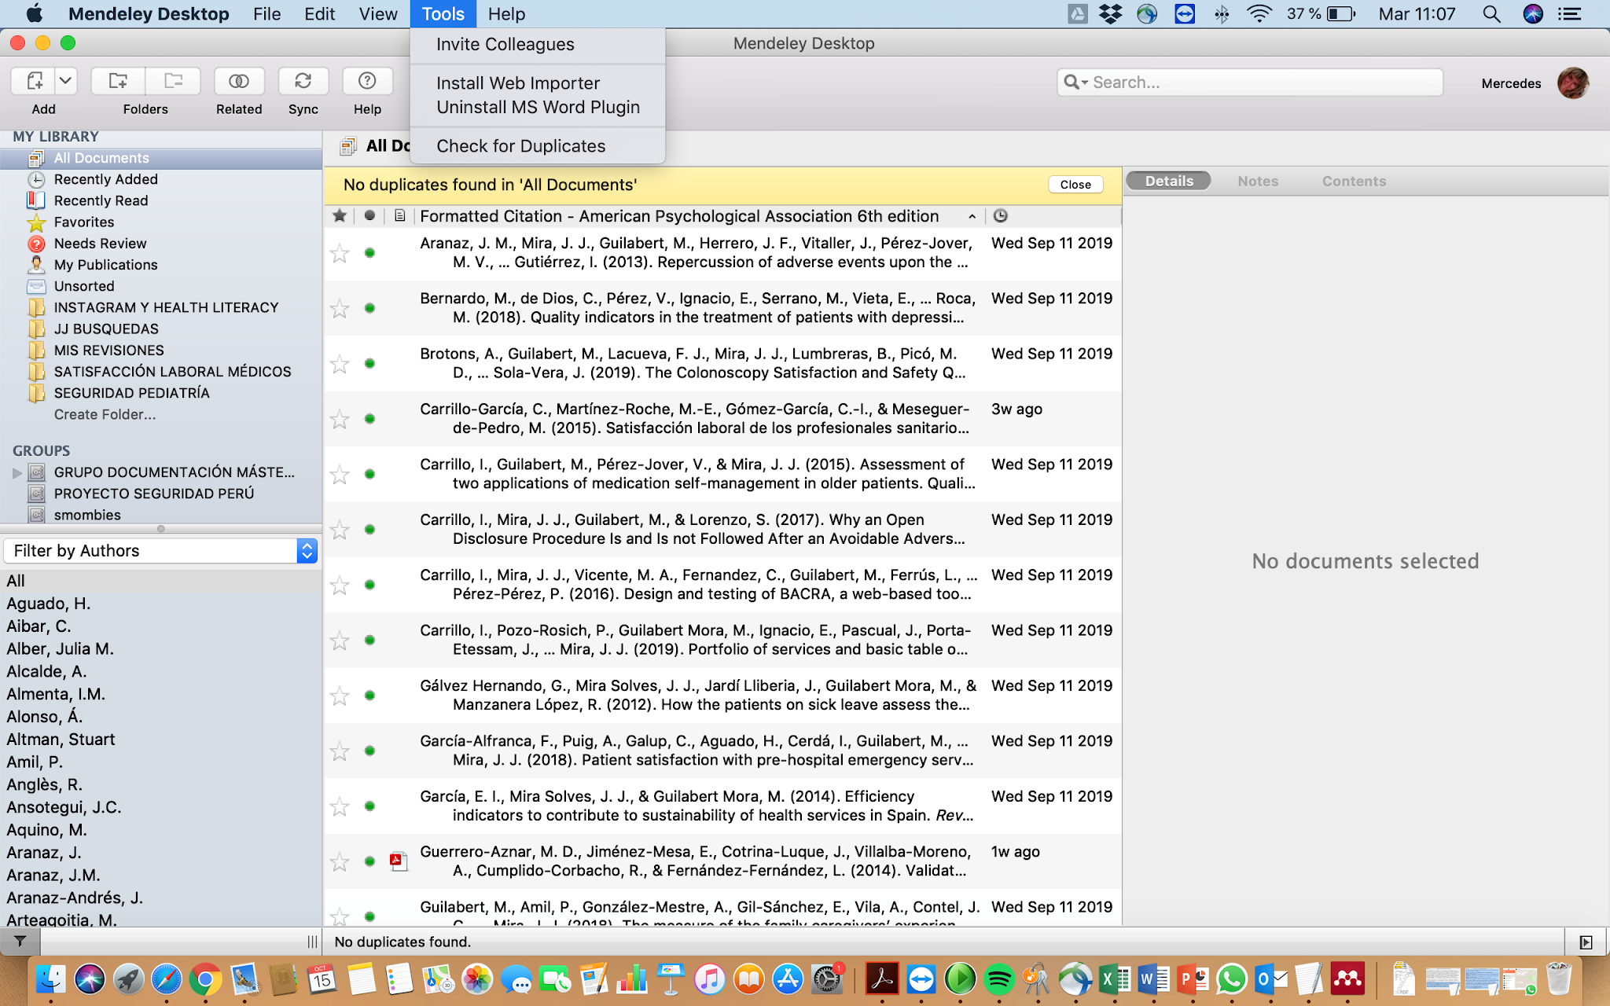Mark Bernardo 2018 entry as read

click(369, 308)
